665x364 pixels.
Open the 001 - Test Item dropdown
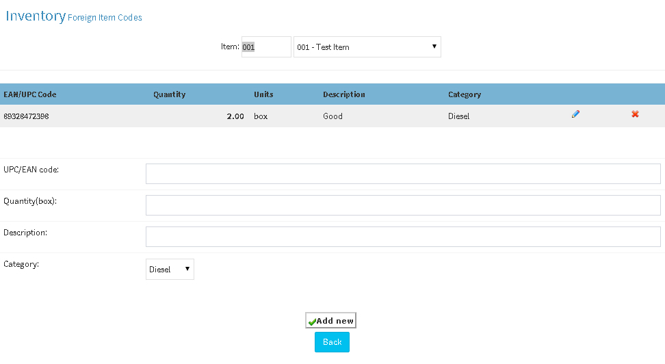click(x=367, y=47)
